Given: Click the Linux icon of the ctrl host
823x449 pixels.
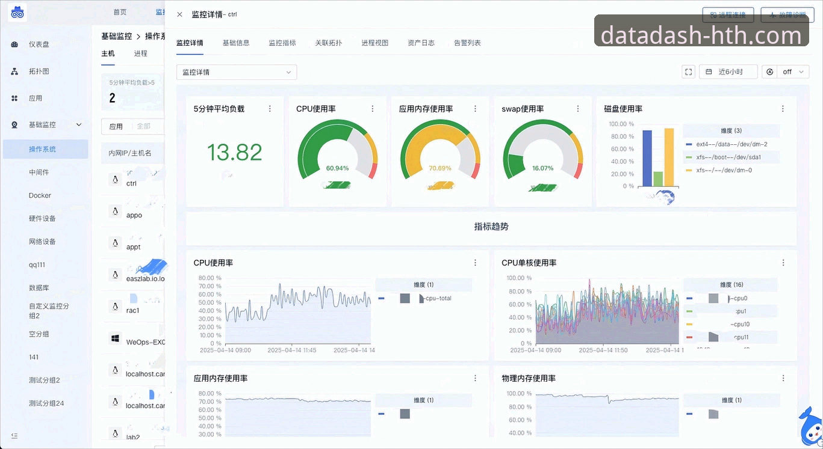Looking at the screenshot, I should [114, 179].
